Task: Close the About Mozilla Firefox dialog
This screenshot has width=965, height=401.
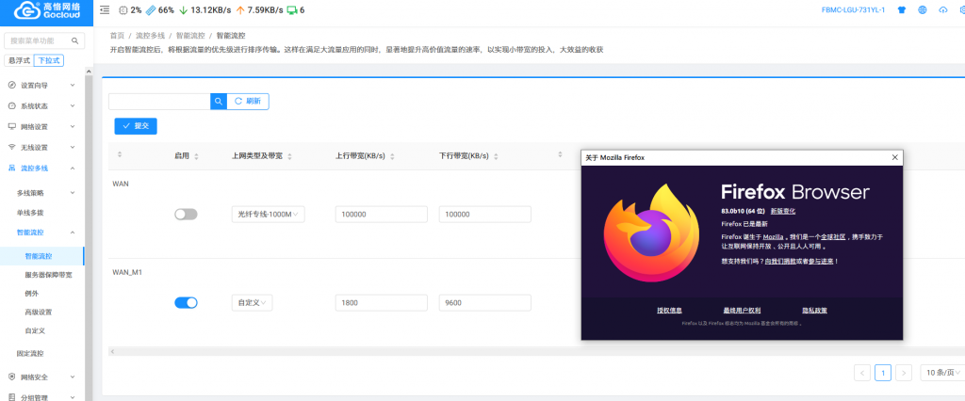Action: pyautogui.click(x=894, y=157)
